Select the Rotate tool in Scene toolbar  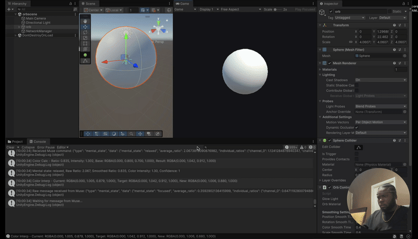pyautogui.click(x=86, y=32)
